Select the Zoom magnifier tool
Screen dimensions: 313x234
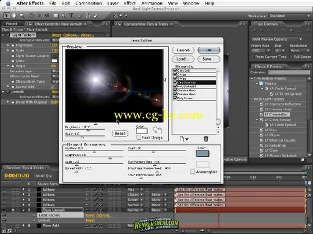point(22,16)
